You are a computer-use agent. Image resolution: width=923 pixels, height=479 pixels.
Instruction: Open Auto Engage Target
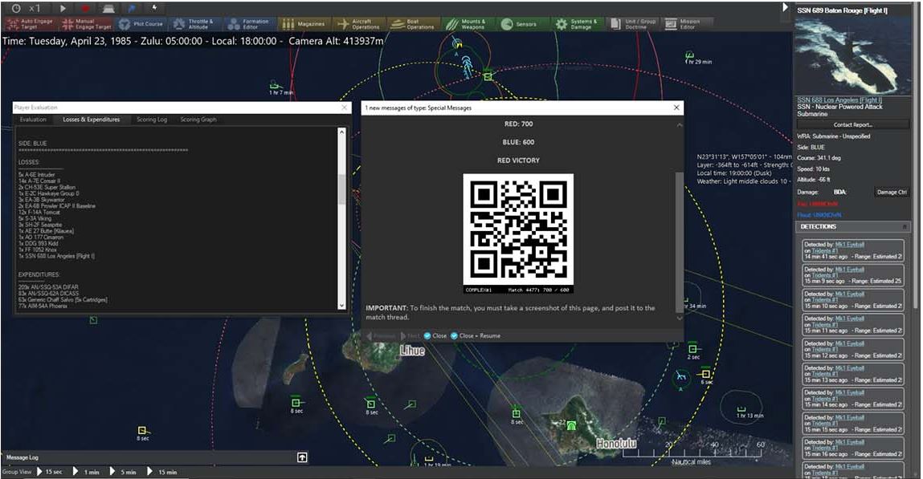[x=30, y=23]
